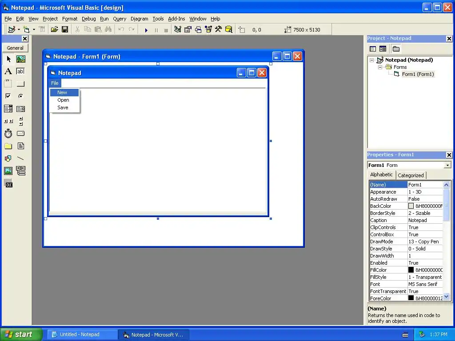This screenshot has width=455, height=341.
Task: Click Add Standard EXE Project toolbar icon
Action: tap(12, 29)
